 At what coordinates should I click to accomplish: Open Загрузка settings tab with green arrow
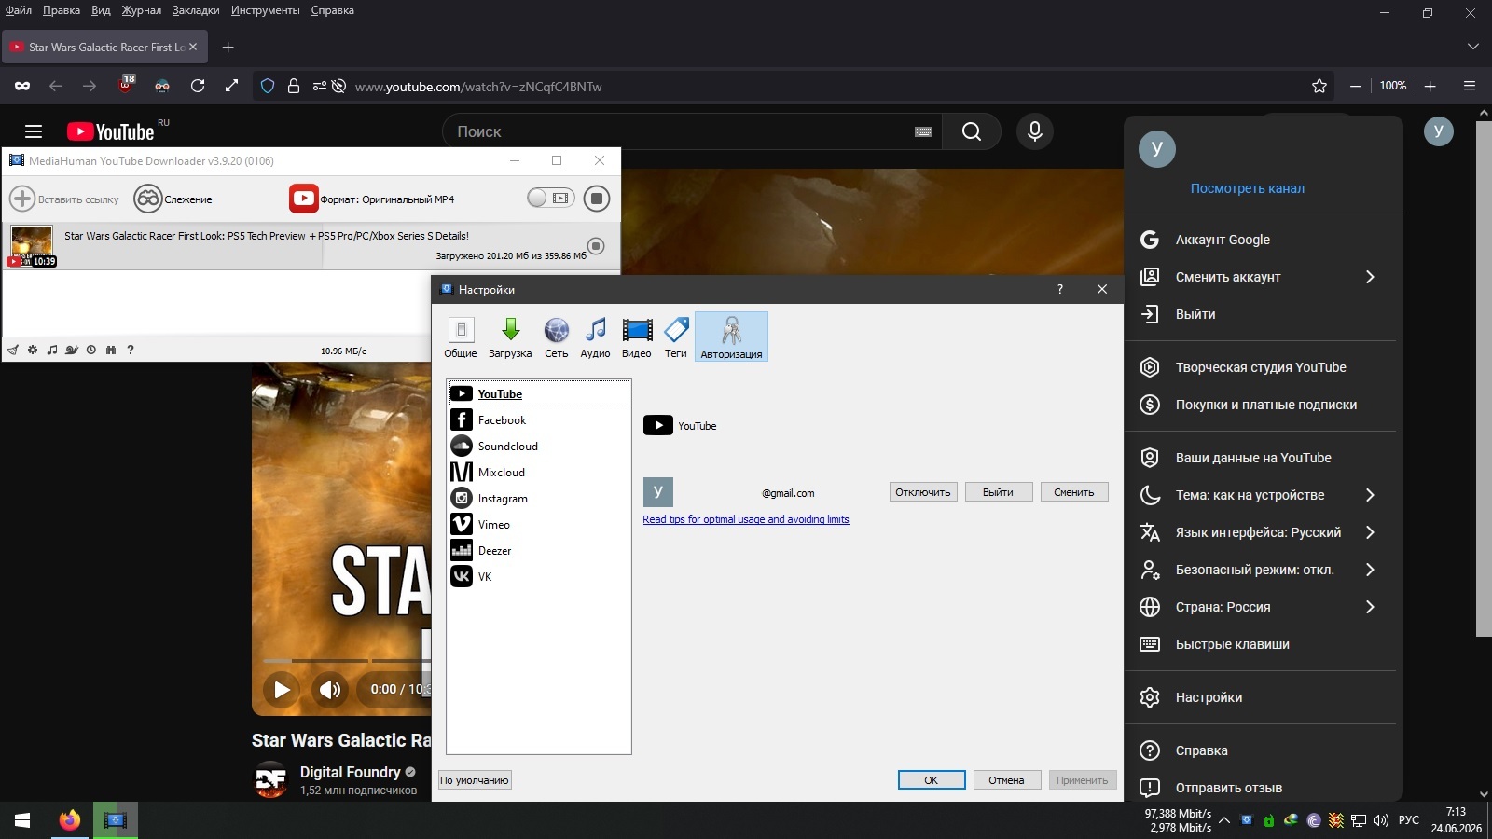510,337
